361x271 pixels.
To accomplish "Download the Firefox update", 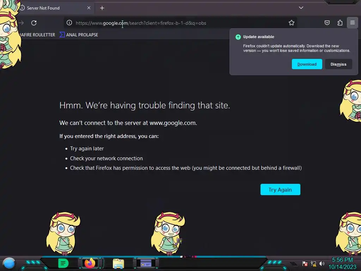I will pos(307,64).
